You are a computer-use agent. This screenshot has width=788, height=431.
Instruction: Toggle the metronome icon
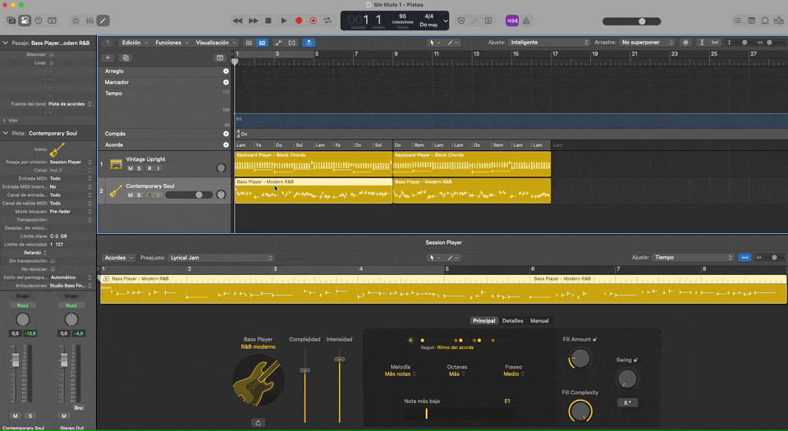tap(526, 21)
